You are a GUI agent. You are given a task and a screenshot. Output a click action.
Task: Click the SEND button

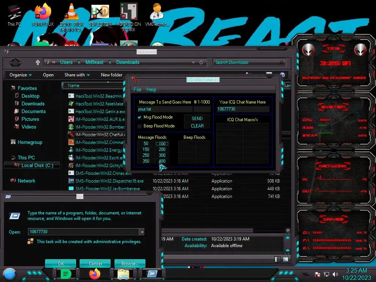coord(197,119)
